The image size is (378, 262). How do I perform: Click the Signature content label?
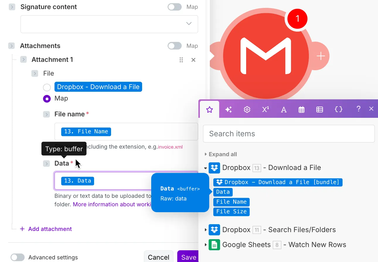pos(49,7)
